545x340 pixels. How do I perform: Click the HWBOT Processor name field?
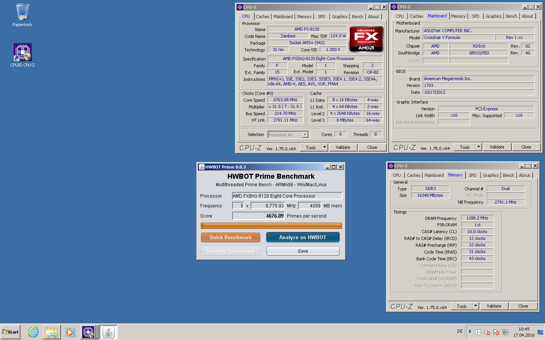[287, 196]
